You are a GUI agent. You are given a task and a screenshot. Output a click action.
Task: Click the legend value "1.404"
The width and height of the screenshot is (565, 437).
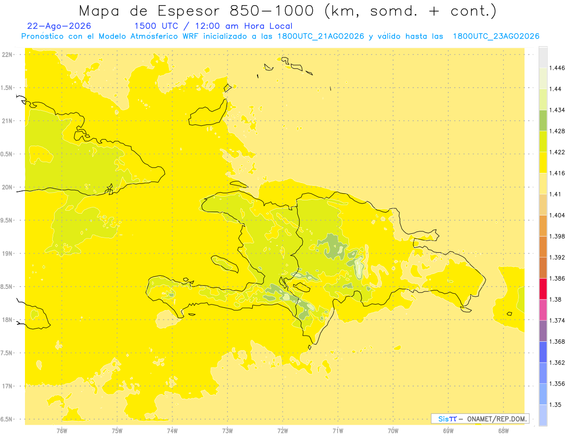coord(557,215)
